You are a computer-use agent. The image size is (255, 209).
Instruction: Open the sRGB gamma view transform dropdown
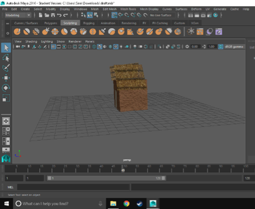click(x=234, y=47)
